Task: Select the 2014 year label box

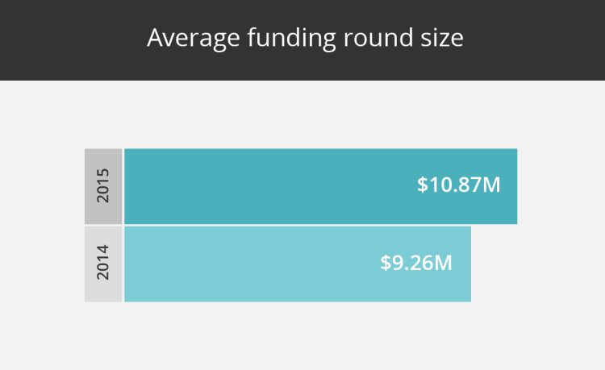Action: click(x=103, y=264)
